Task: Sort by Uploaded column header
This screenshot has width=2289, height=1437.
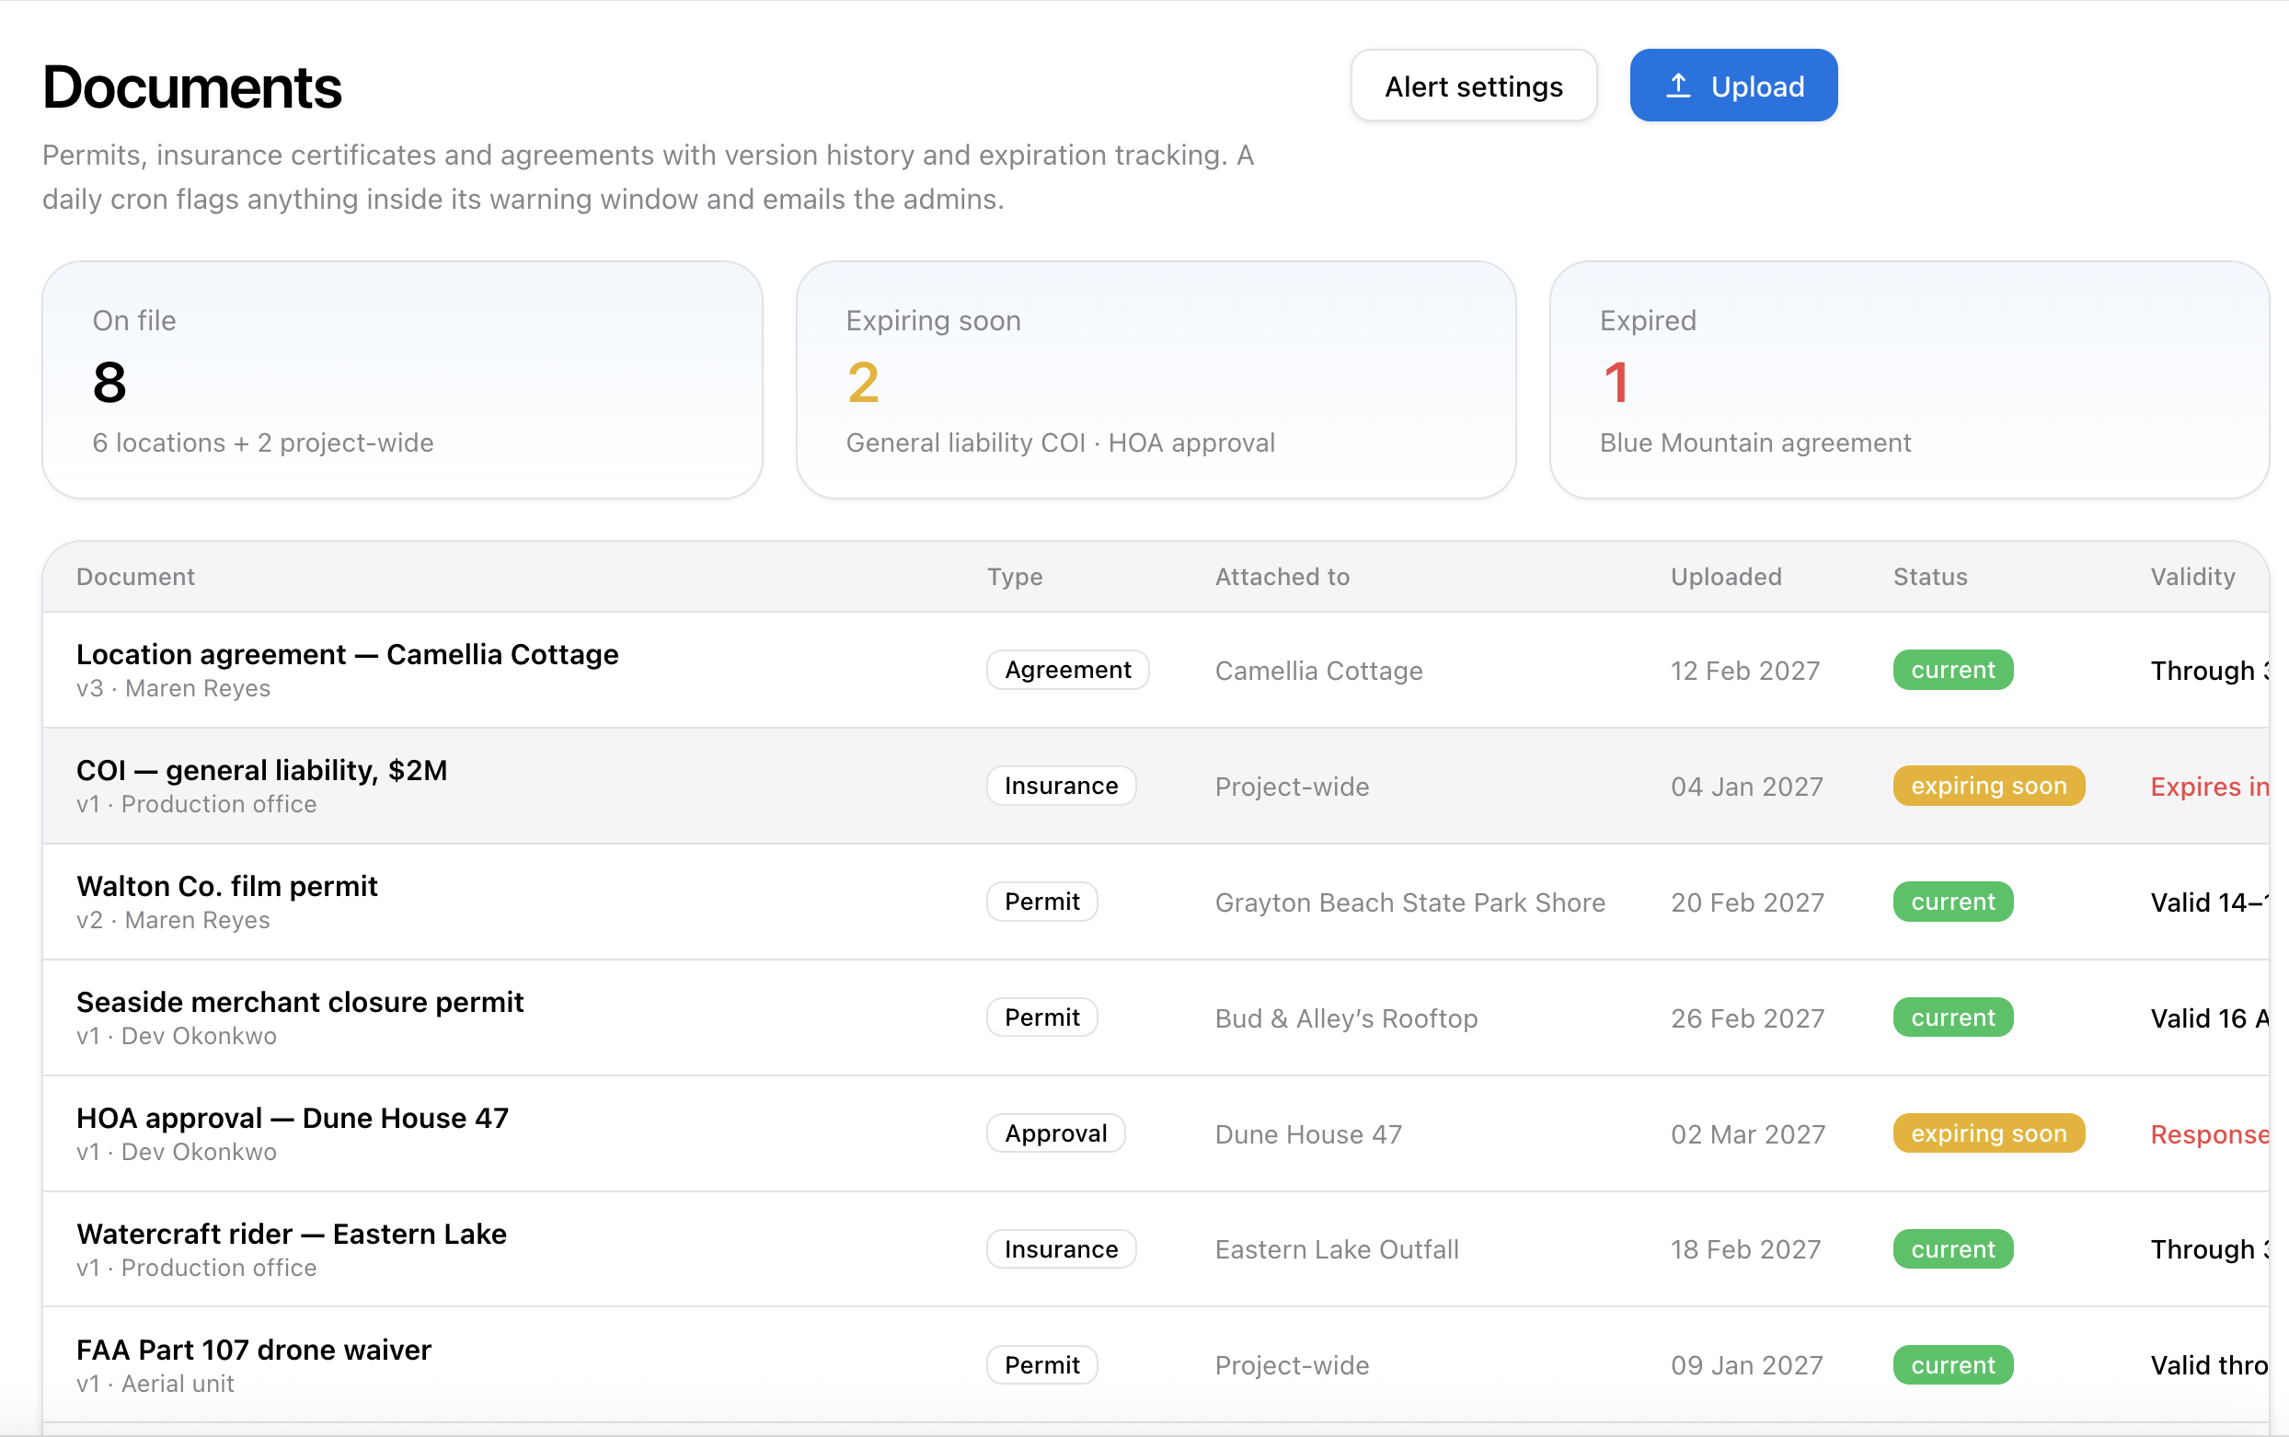Action: [1726, 577]
